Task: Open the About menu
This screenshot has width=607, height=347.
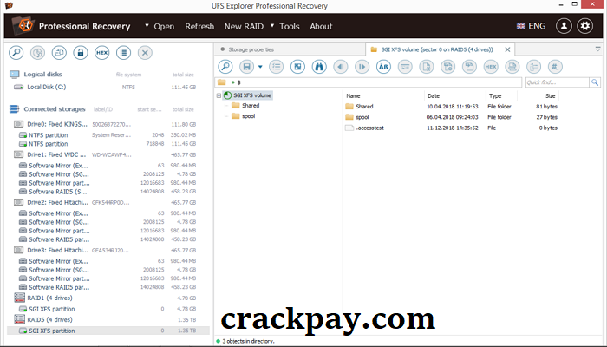Action: click(x=321, y=26)
